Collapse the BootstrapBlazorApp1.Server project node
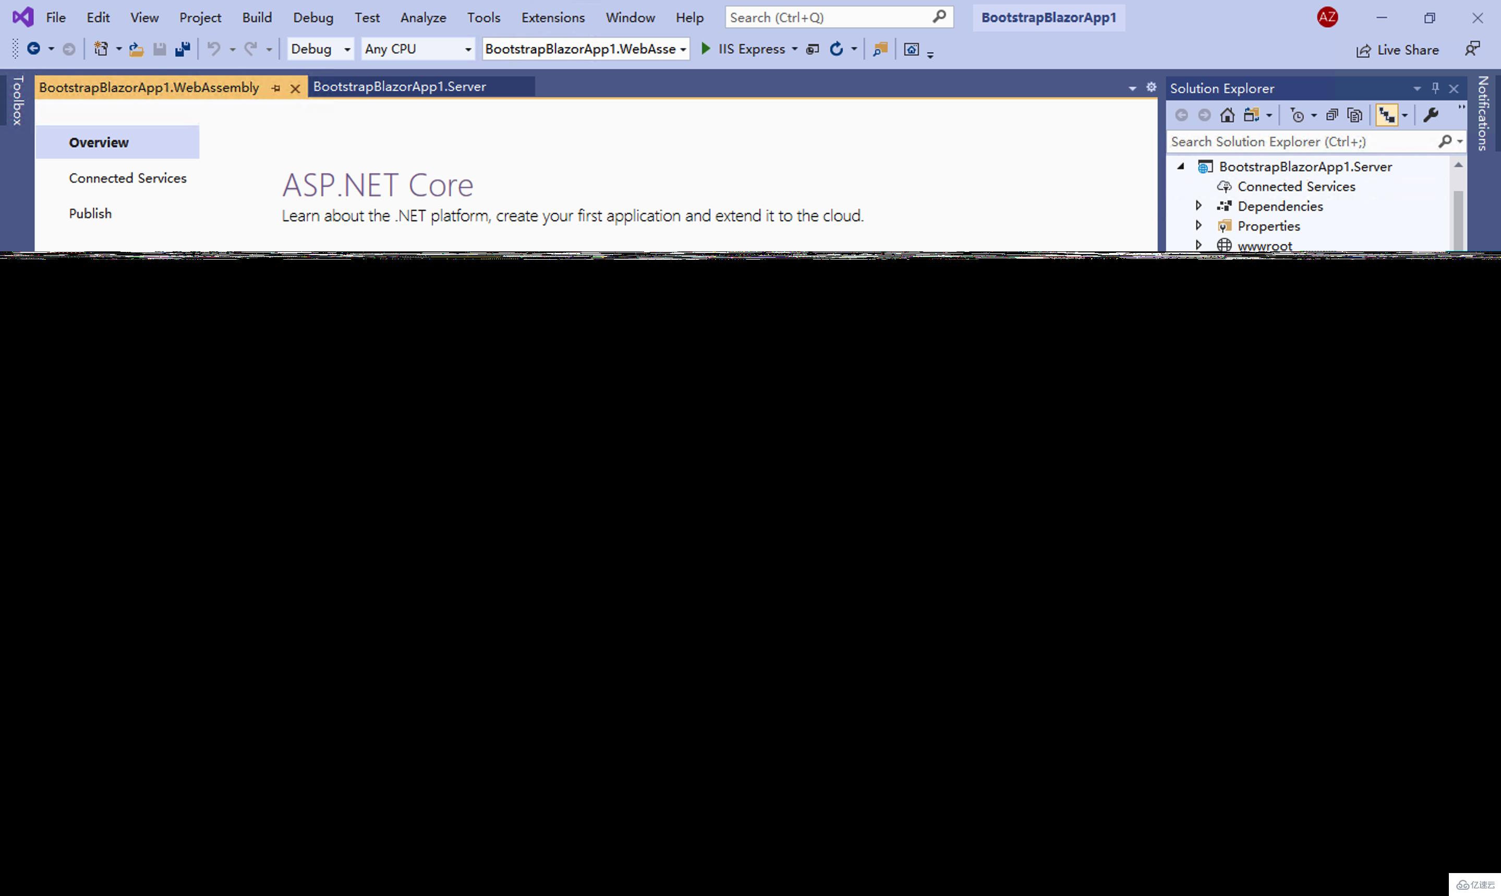The width and height of the screenshot is (1501, 896). 1180,165
